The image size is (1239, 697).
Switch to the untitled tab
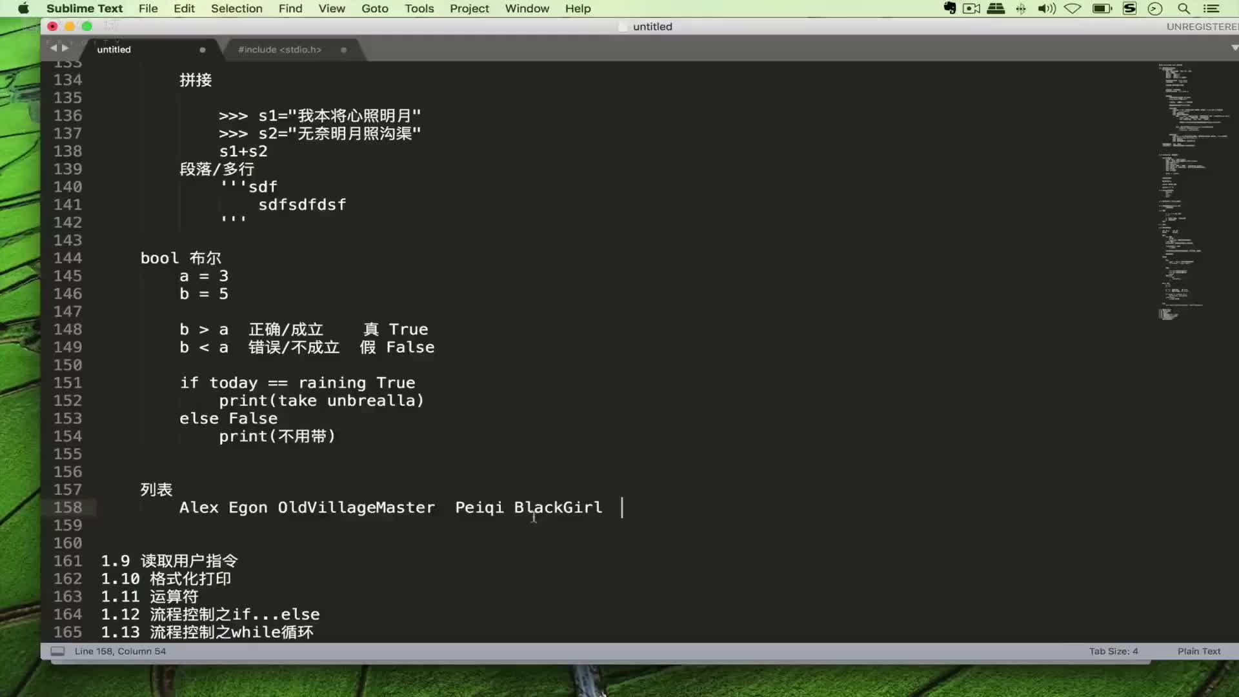pos(114,50)
